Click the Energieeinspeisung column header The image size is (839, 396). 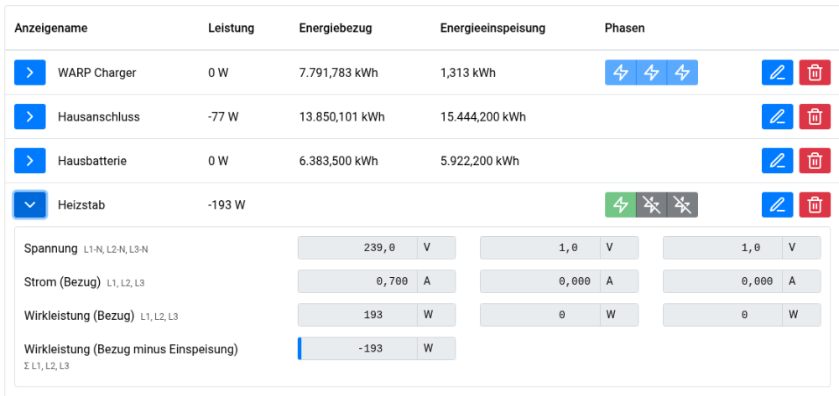coord(492,28)
